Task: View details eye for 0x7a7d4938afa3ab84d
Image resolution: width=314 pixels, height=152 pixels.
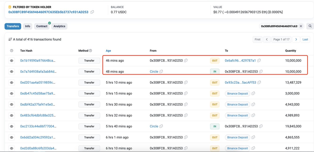Action: 12,71
